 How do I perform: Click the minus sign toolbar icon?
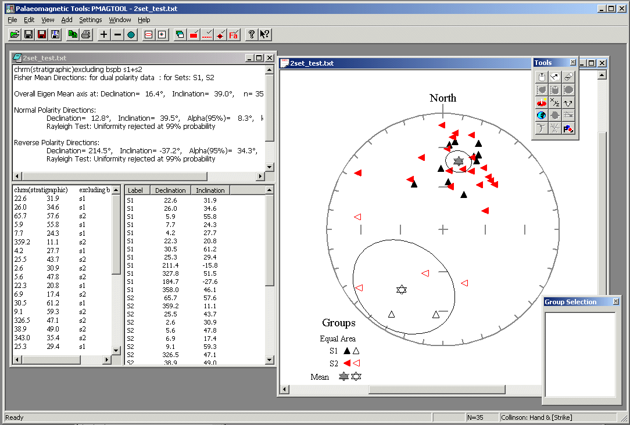(117, 35)
